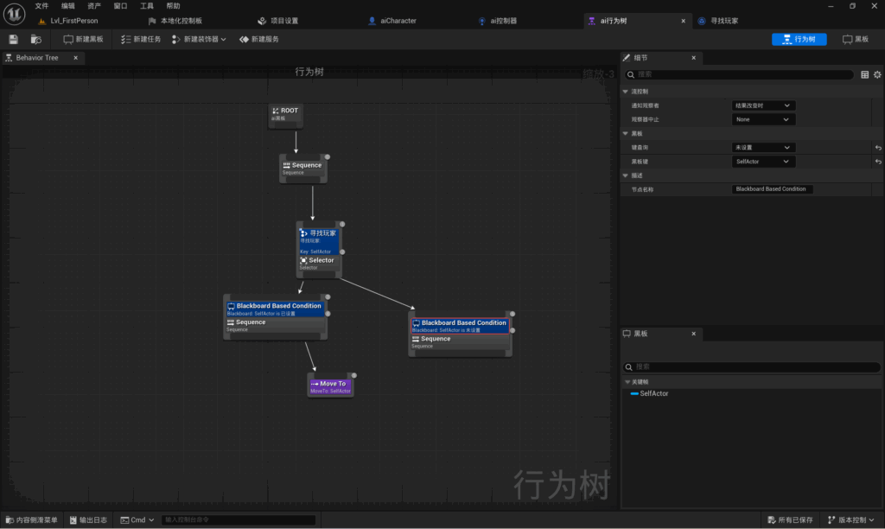Click the blackboard icon on the 黑板 panel tab
Viewport: 885px width, 529px height.
coord(627,334)
